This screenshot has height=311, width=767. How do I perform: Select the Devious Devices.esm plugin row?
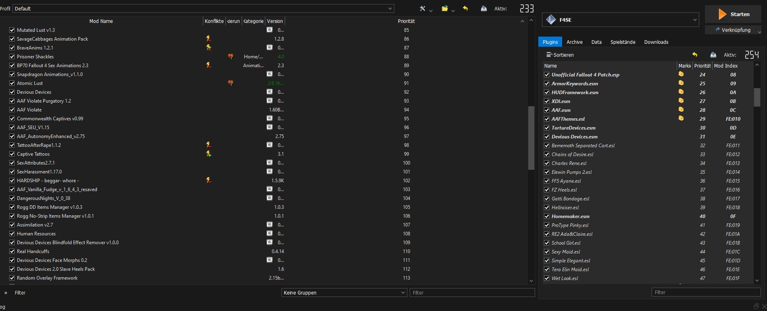tap(648, 136)
